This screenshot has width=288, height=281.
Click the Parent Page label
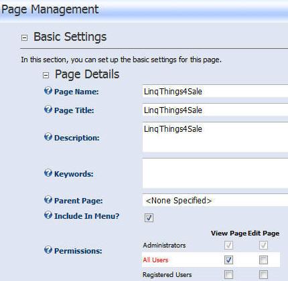(x=78, y=201)
